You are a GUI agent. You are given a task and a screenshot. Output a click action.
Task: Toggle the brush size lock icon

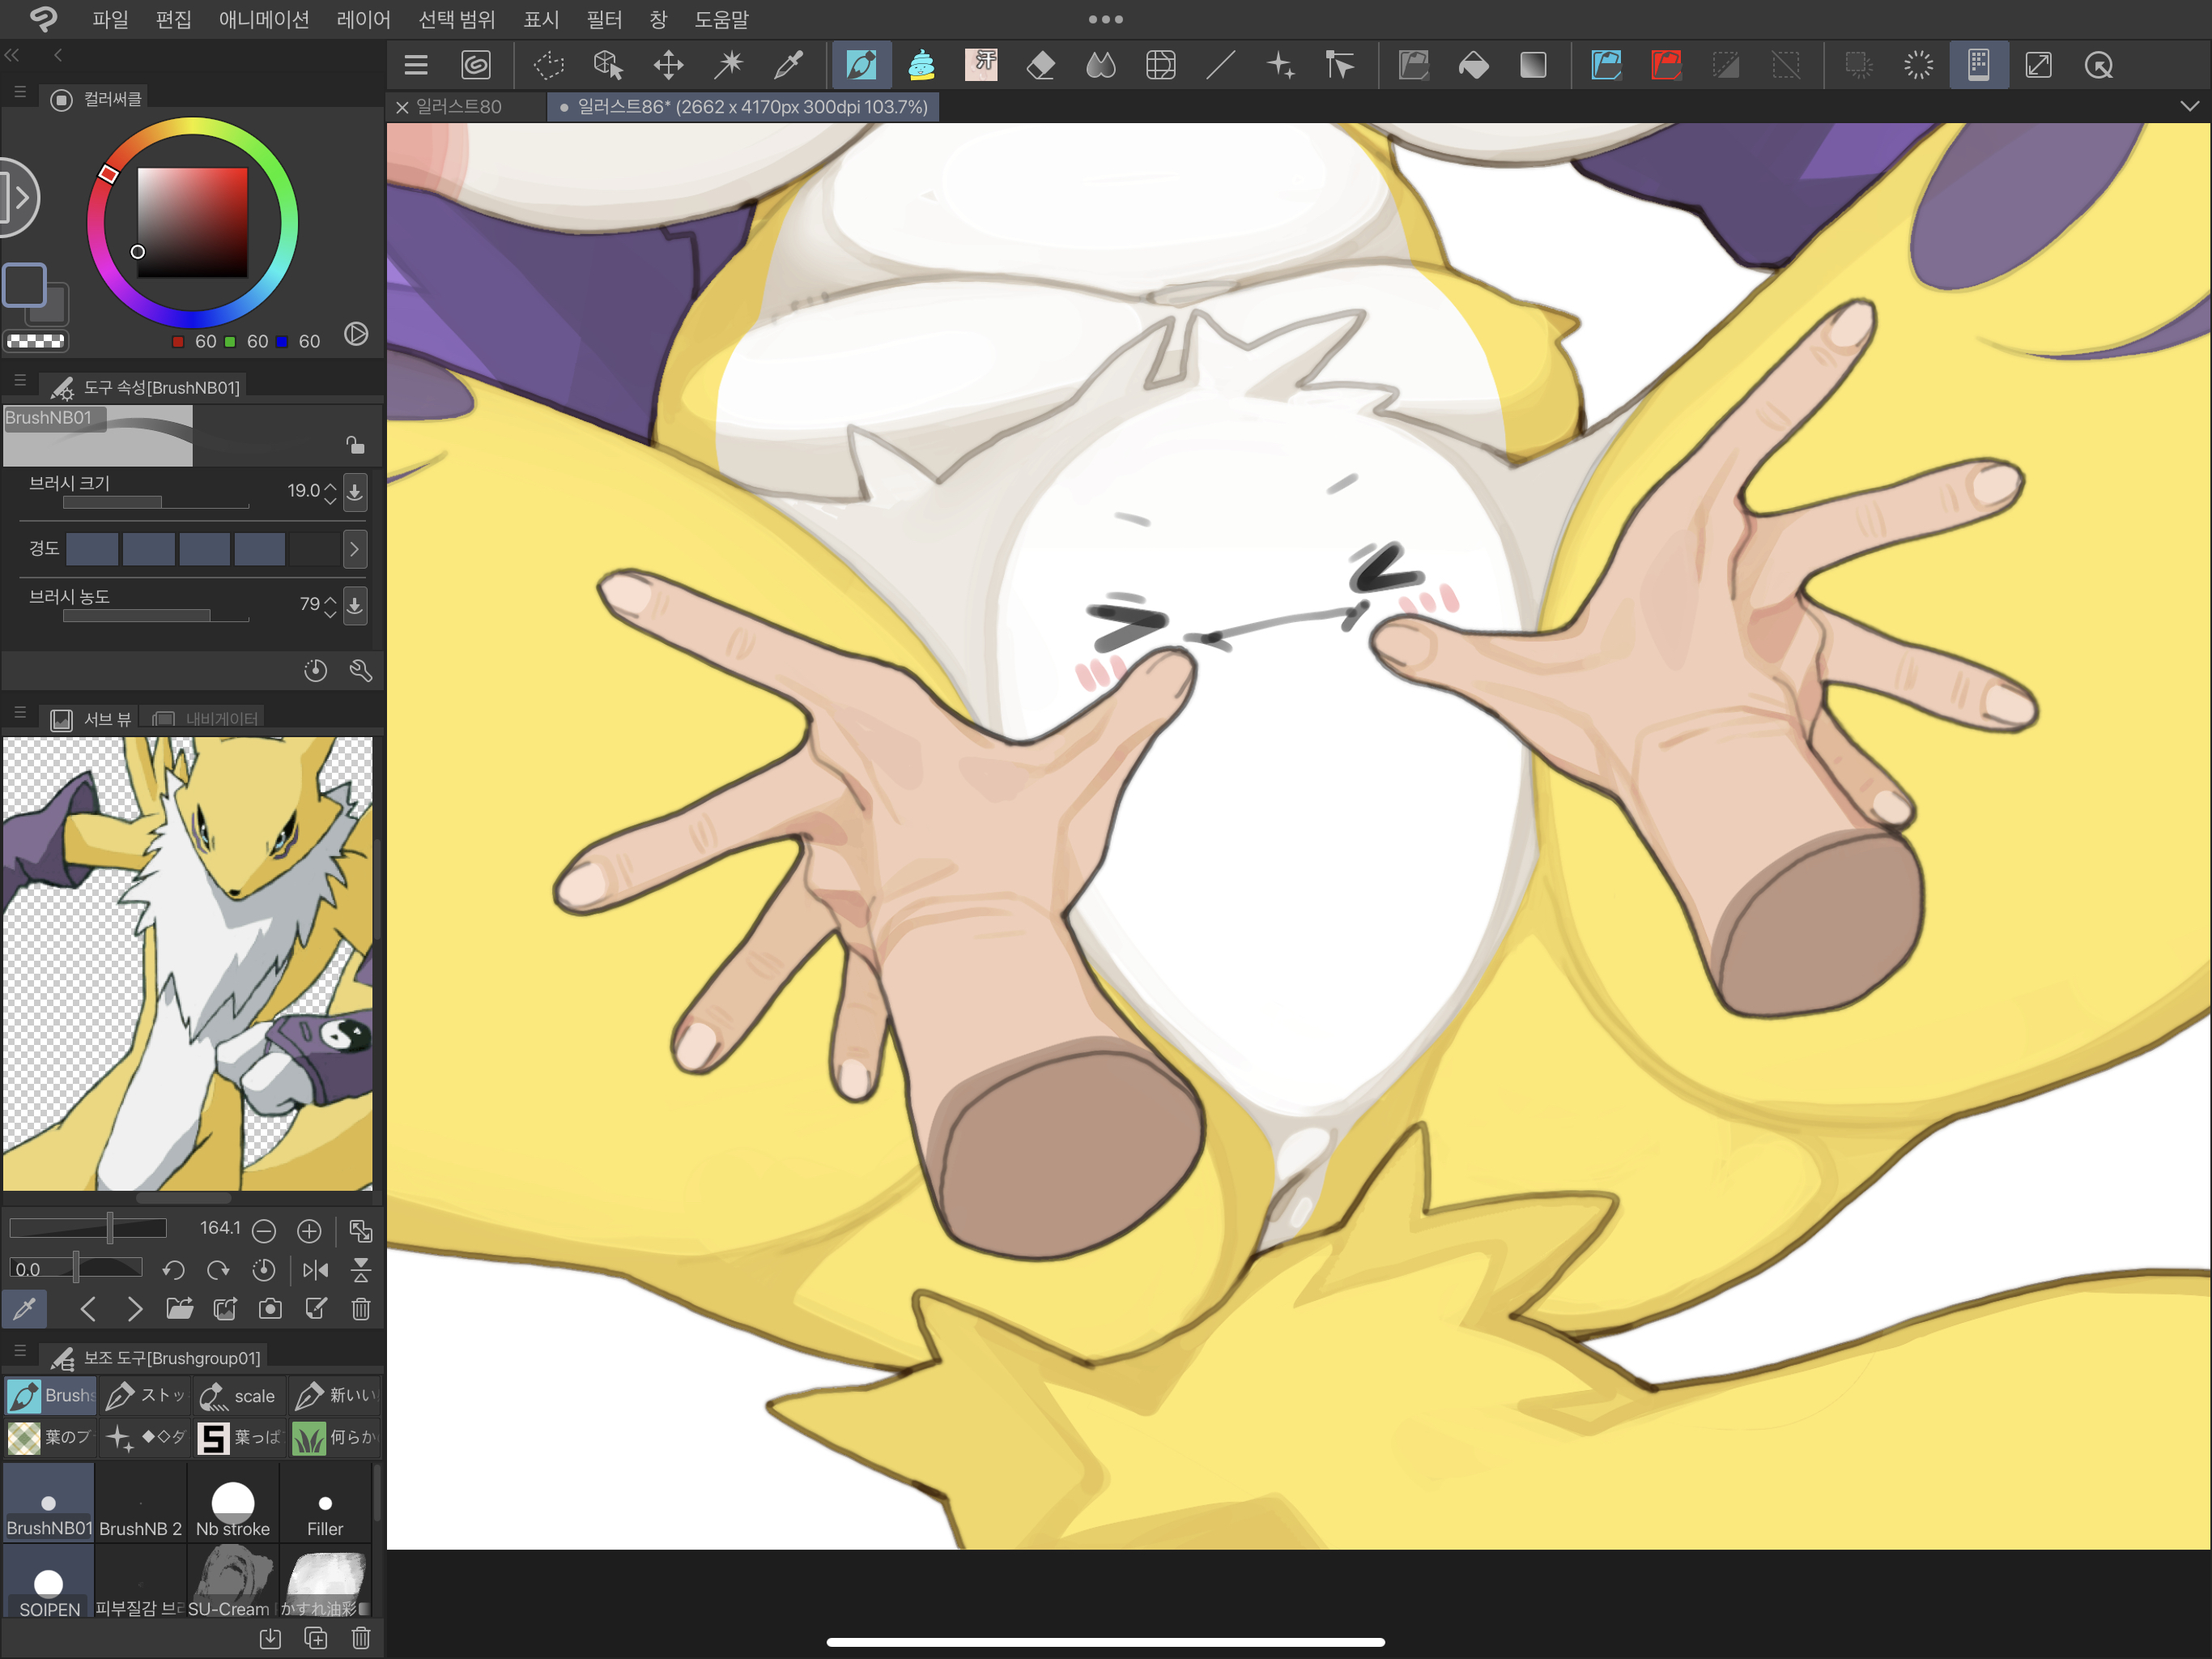pos(355,444)
